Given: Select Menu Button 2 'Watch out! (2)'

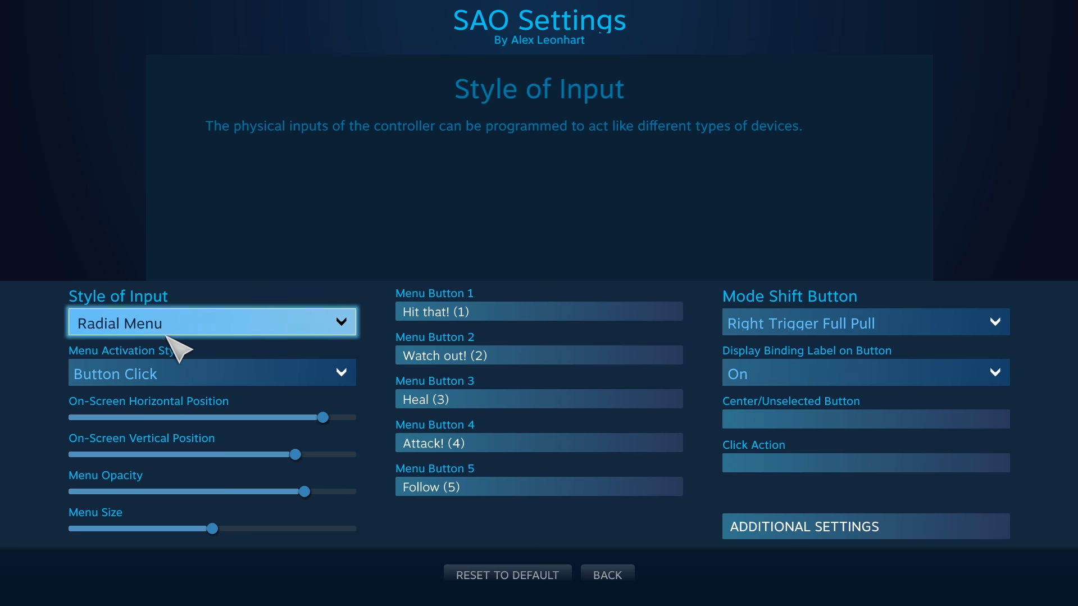Looking at the screenshot, I should tap(539, 356).
